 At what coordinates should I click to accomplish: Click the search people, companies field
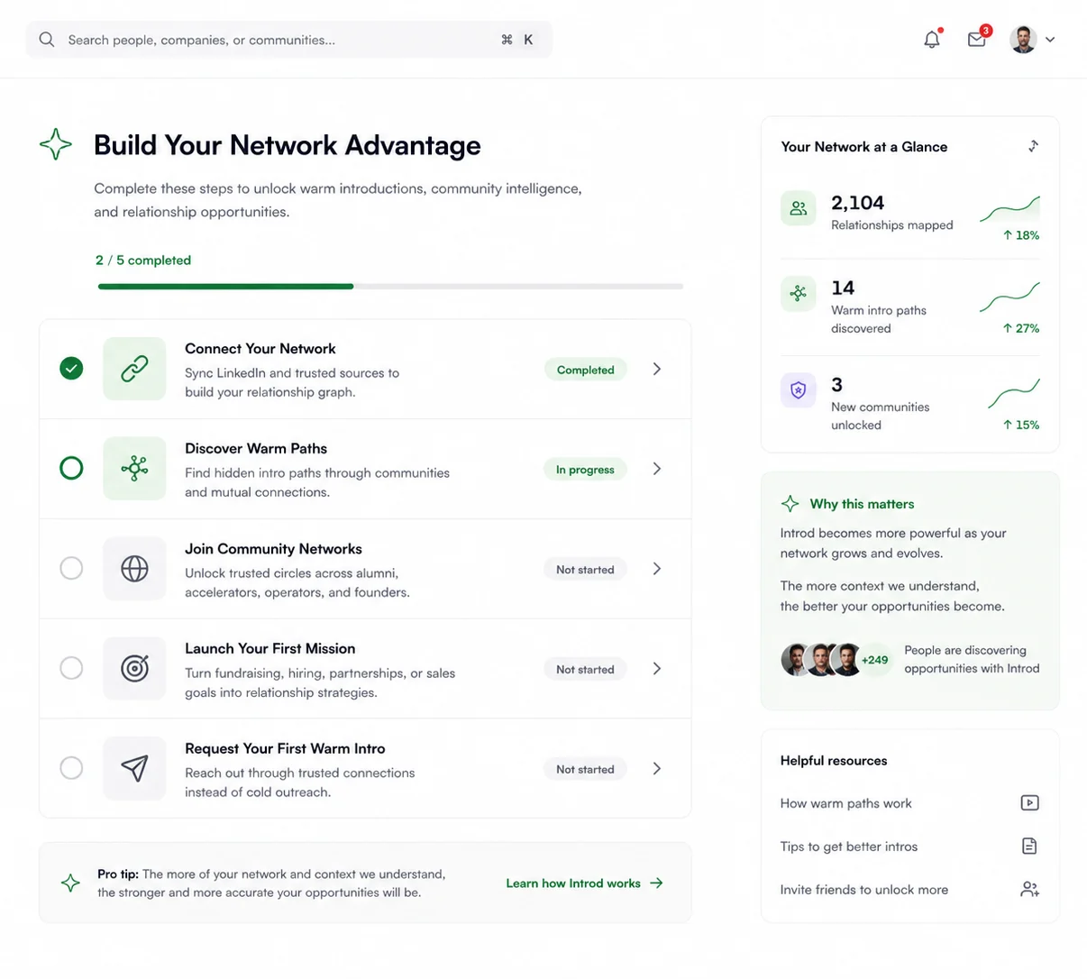pyautogui.click(x=288, y=40)
